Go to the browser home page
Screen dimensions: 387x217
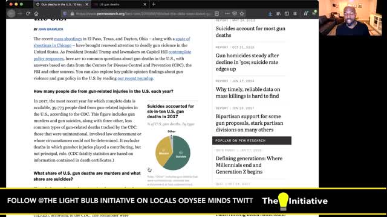[36, 13]
